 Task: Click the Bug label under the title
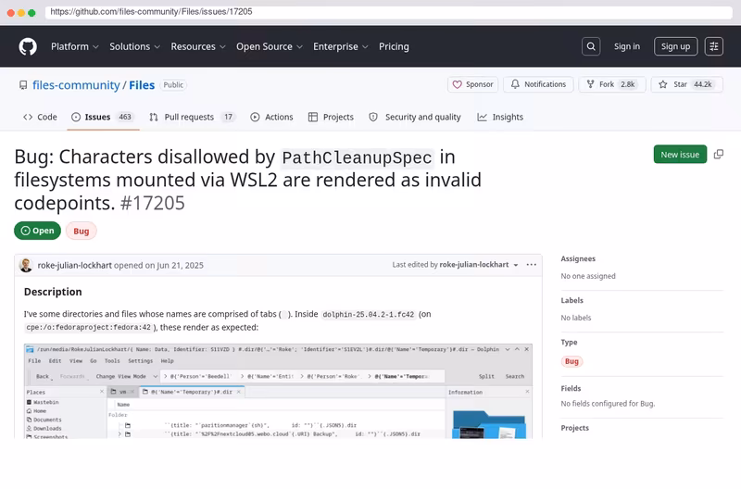[82, 231]
